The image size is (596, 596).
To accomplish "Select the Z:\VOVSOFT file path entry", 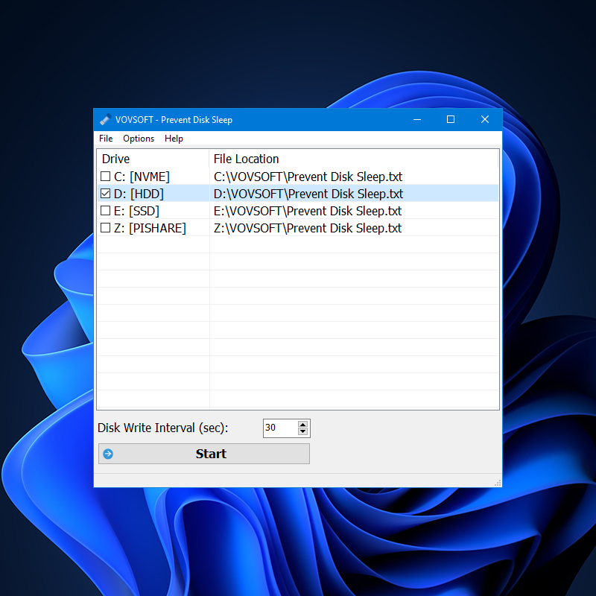I will 307,228.
